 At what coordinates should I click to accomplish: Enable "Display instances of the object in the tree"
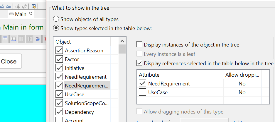[139, 44]
